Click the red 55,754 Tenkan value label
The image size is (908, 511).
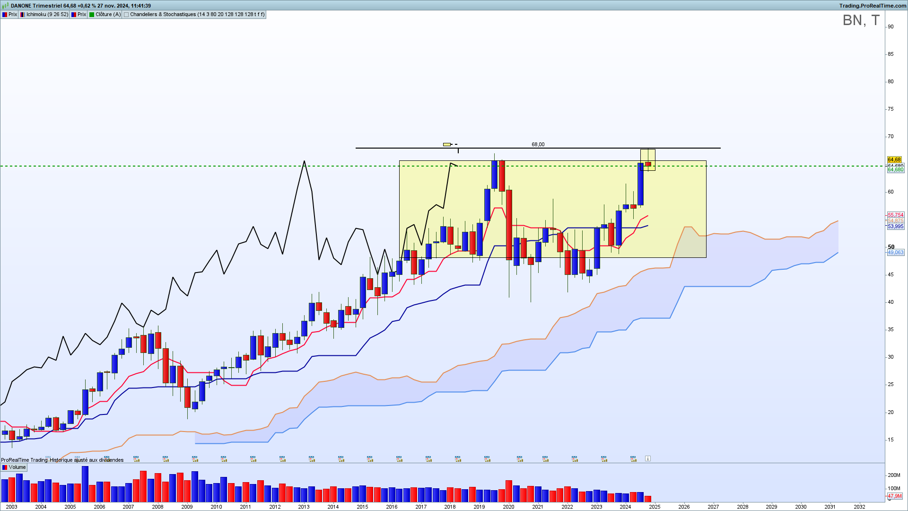tap(896, 215)
